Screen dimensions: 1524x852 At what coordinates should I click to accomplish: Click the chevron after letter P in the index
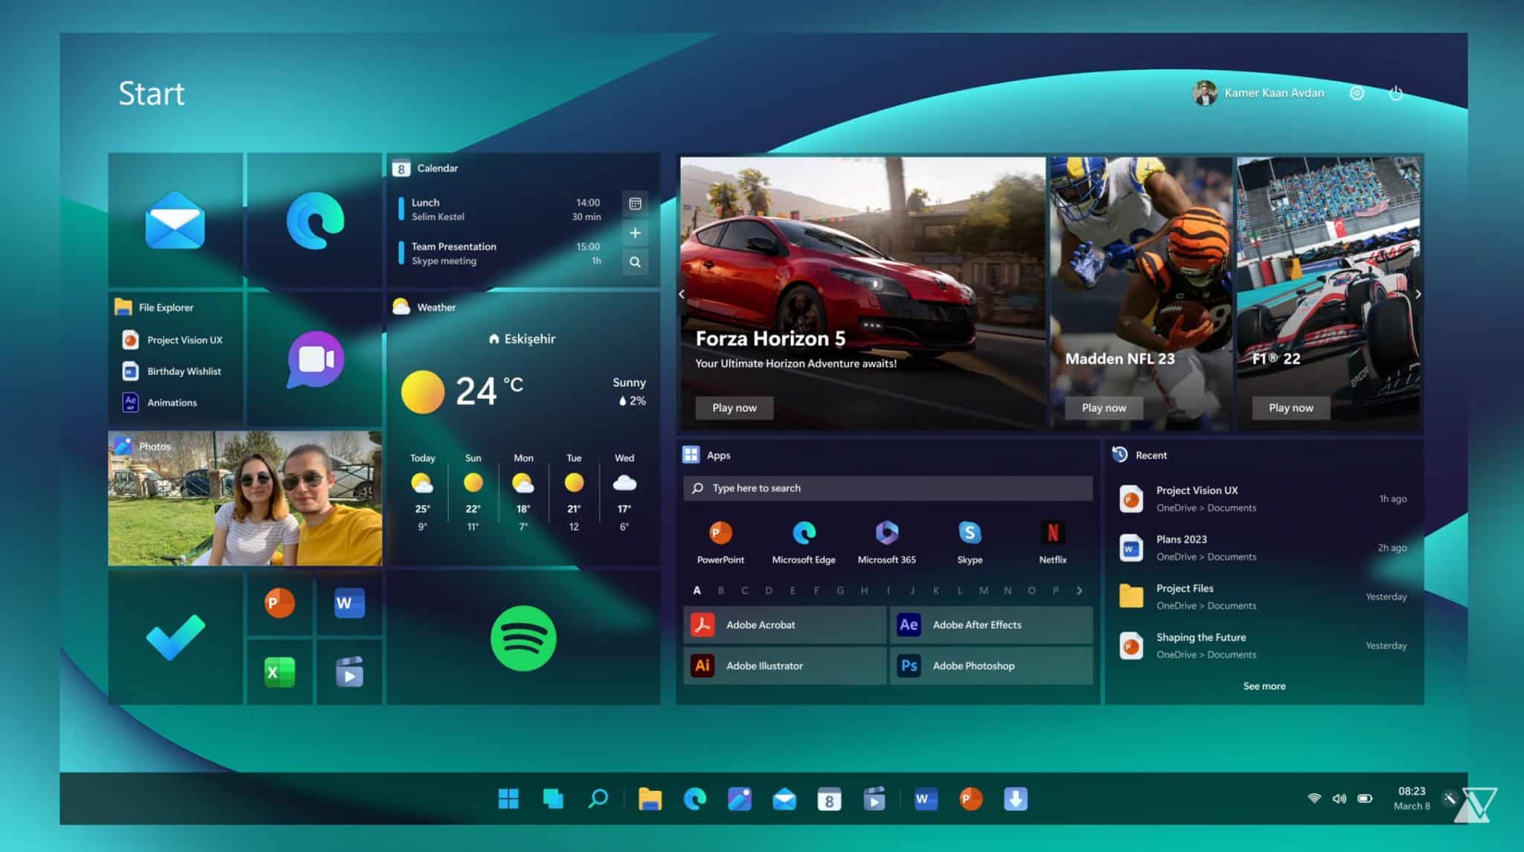point(1080,590)
